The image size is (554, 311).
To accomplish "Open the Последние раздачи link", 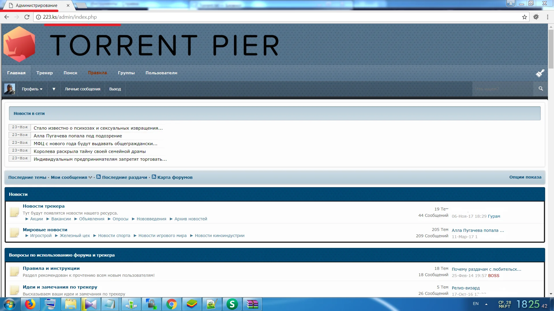I will click(x=124, y=177).
